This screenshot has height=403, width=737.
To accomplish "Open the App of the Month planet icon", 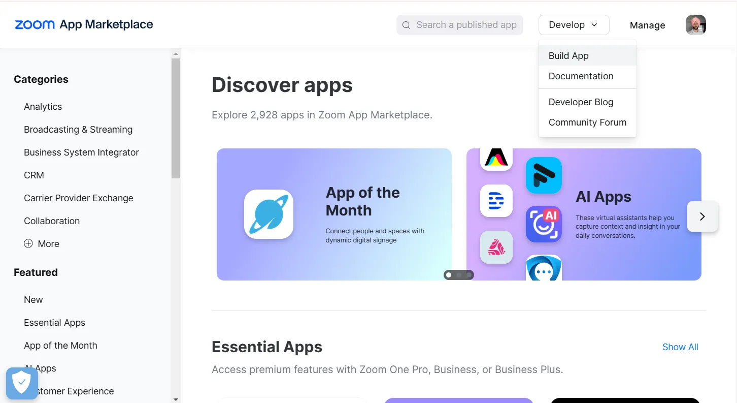I will tap(269, 214).
